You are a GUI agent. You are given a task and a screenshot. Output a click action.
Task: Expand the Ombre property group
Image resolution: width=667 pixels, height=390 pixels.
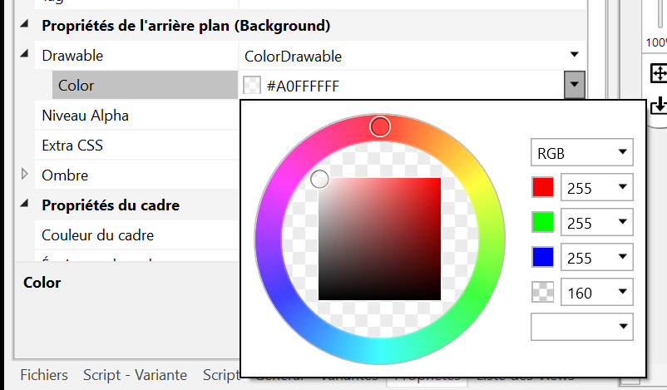coord(25,175)
